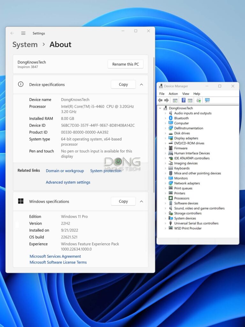The image size is (245, 327).
Task: Collapse the DongKnowsTech root tree node
Action: pos(160,108)
